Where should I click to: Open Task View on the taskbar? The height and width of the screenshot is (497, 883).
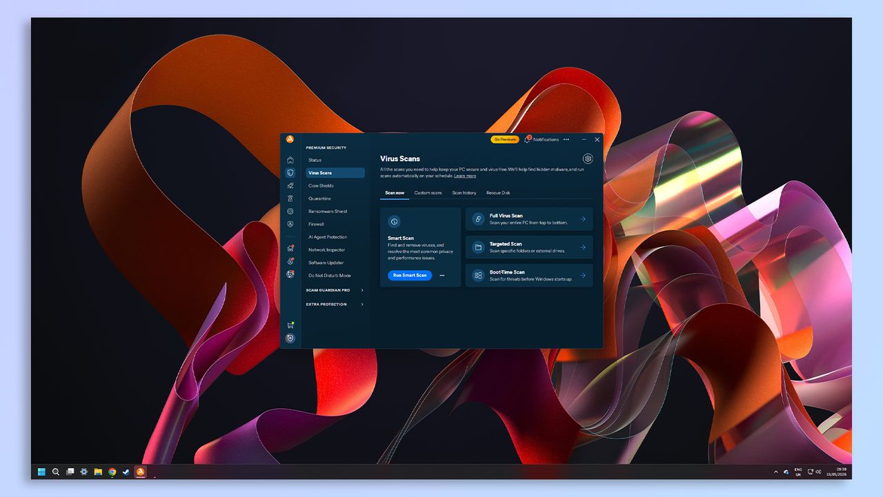(70, 472)
